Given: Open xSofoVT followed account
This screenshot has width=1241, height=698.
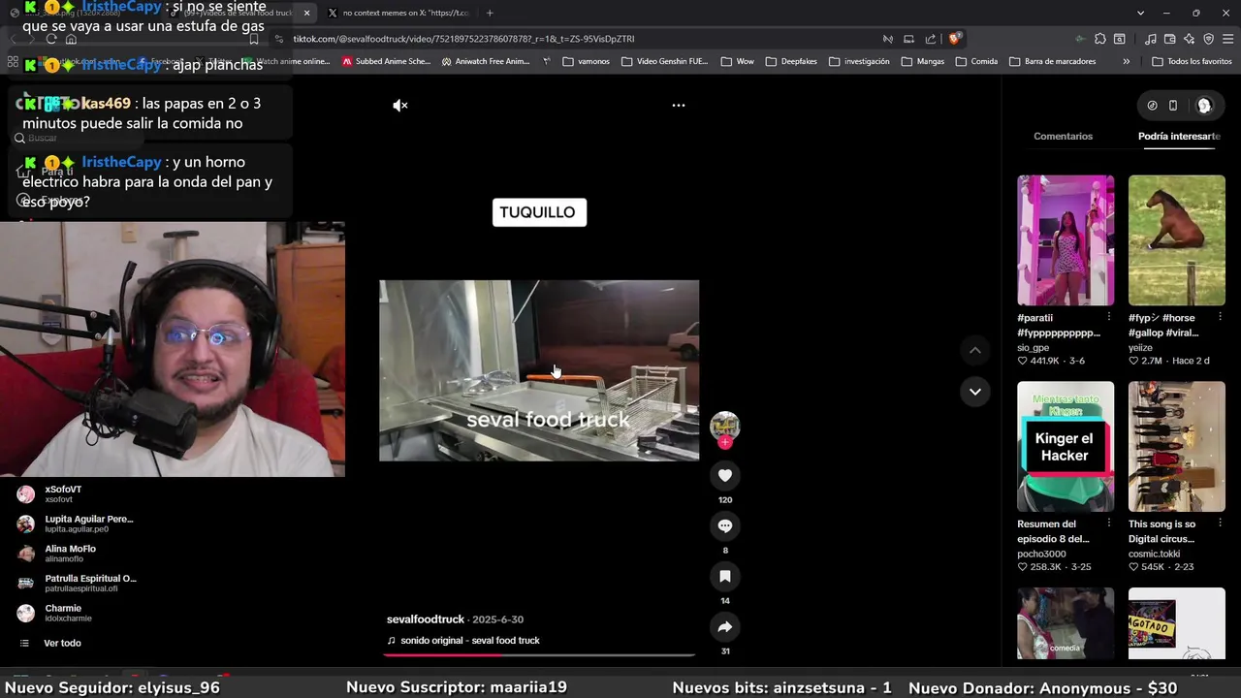Looking at the screenshot, I should 62,493.
